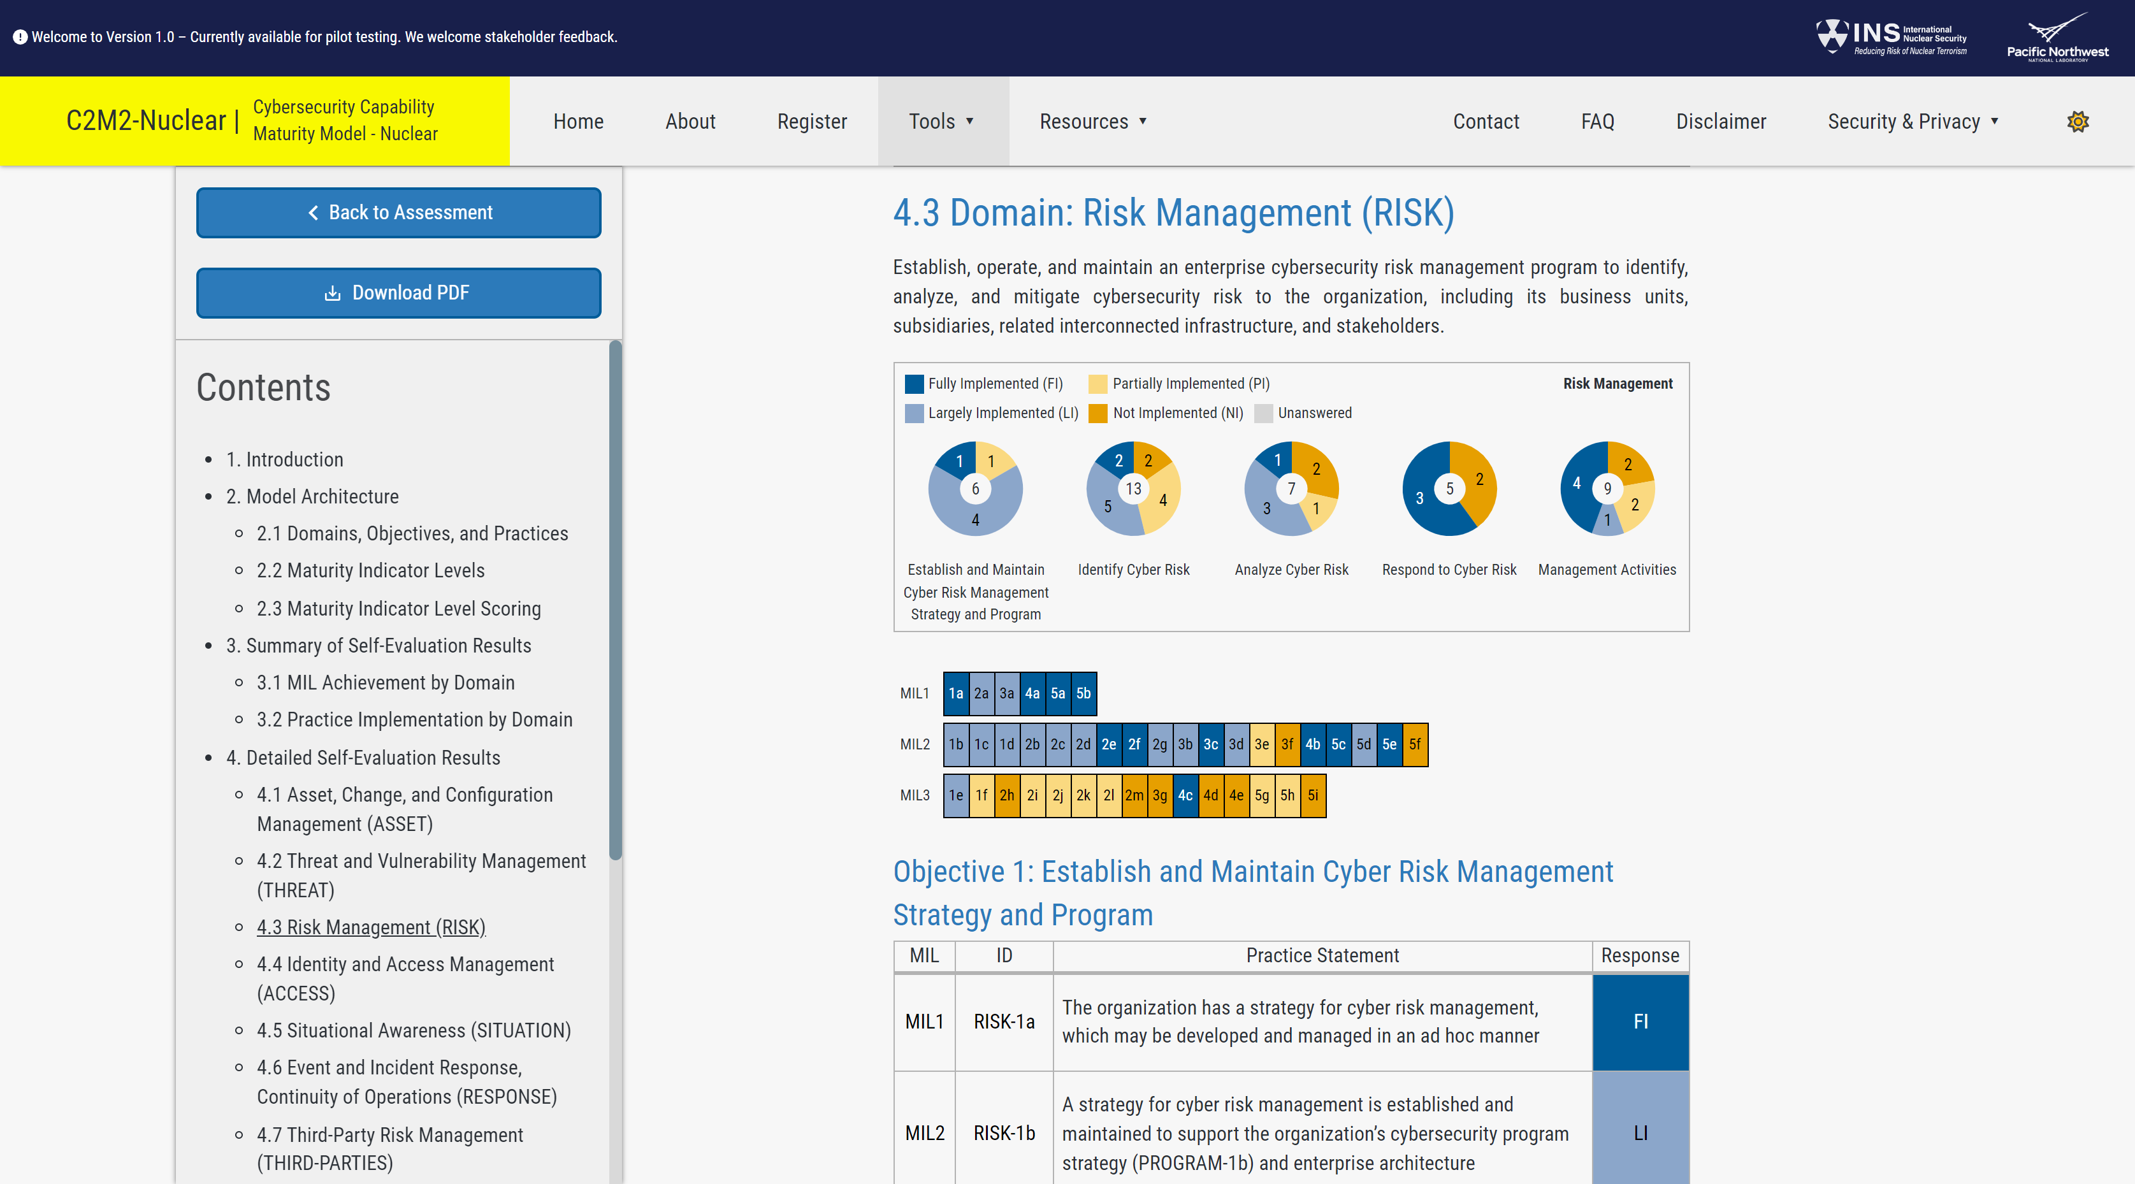Click the Analyze Cyber Risk donut chart
Viewport: 2135px width, 1184px height.
1291,489
